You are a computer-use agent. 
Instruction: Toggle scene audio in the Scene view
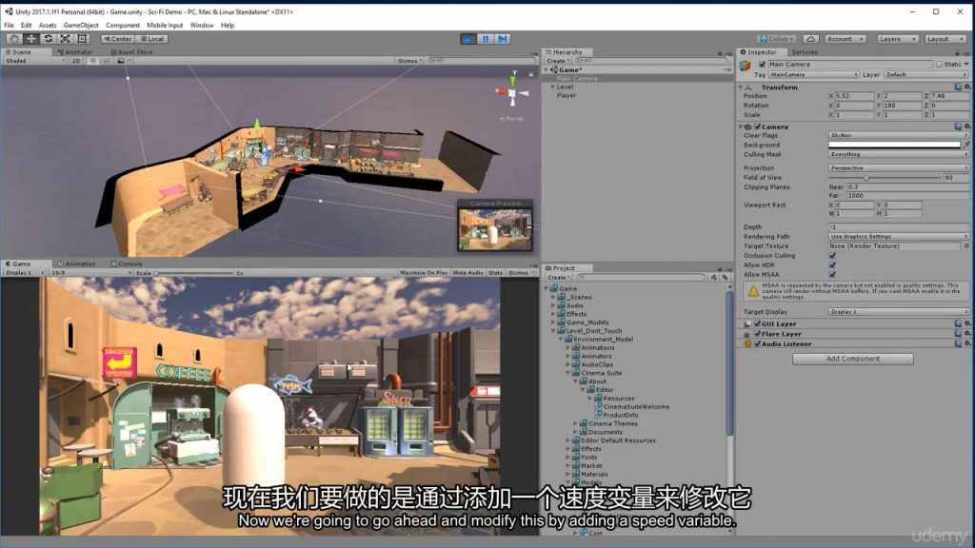pyautogui.click(x=107, y=61)
